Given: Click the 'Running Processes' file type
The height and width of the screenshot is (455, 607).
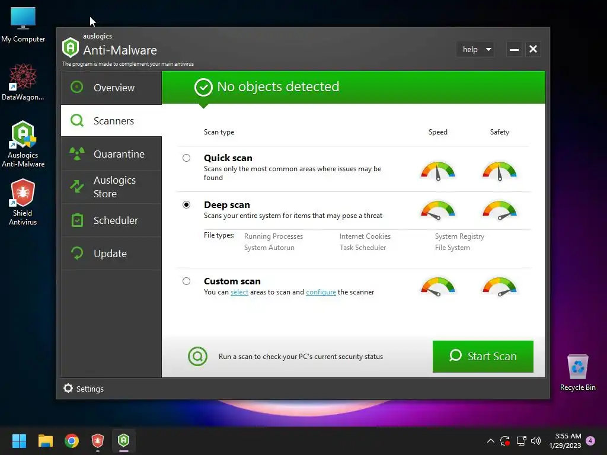Looking at the screenshot, I should pyautogui.click(x=273, y=236).
